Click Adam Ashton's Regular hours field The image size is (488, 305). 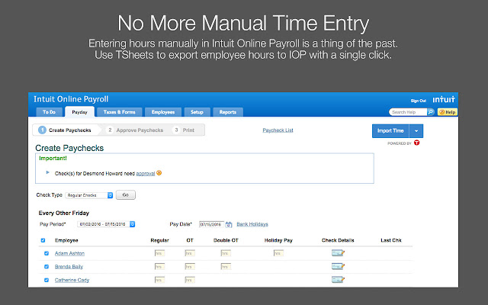[x=159, y=253]
